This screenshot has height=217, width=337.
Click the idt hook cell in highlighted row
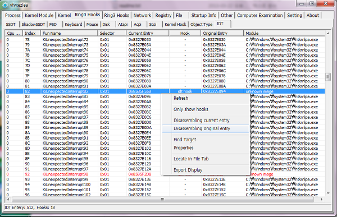(185, 91)
